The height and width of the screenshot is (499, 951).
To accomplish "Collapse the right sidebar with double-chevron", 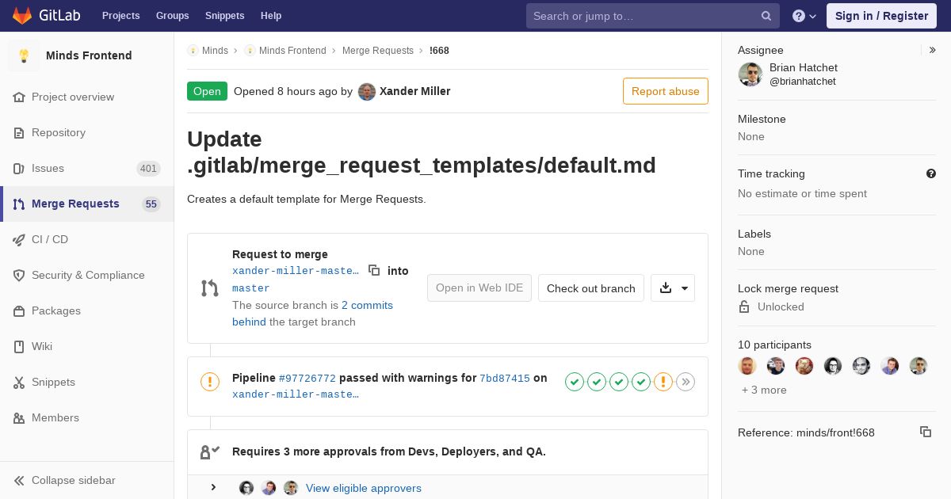I will coord(933,50).
